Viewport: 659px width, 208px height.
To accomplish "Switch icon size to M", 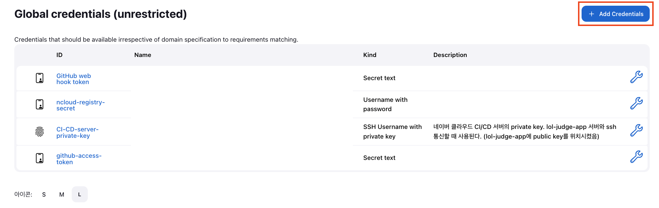I will [x=62, y=194].
